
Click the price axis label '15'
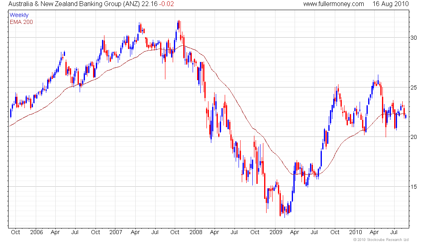click(414, 187)
